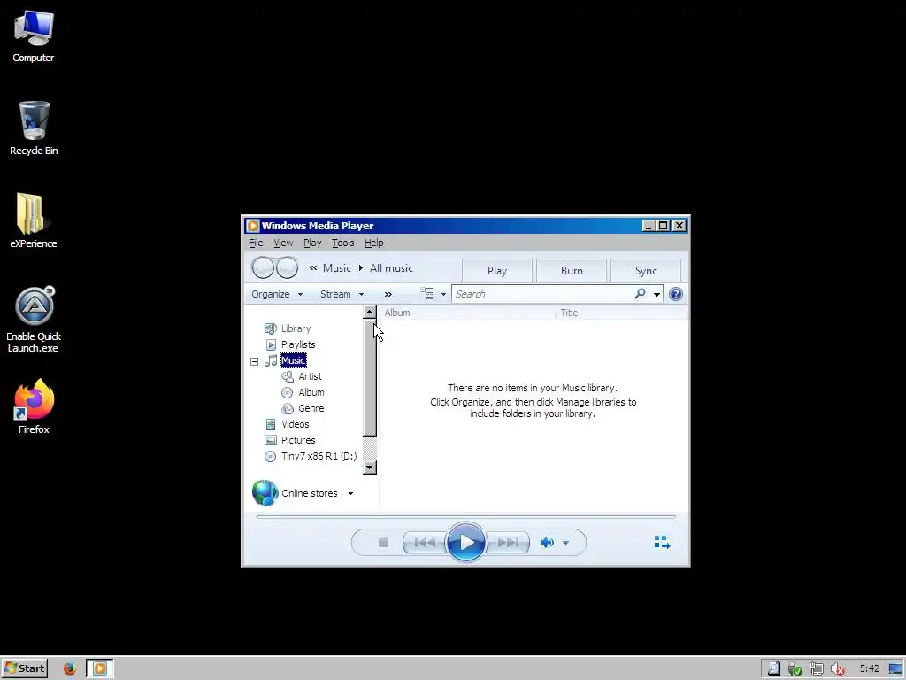Click Windows Media Player taskbar button
This screenshot has height=680, width=906.
tap(100, 668)
